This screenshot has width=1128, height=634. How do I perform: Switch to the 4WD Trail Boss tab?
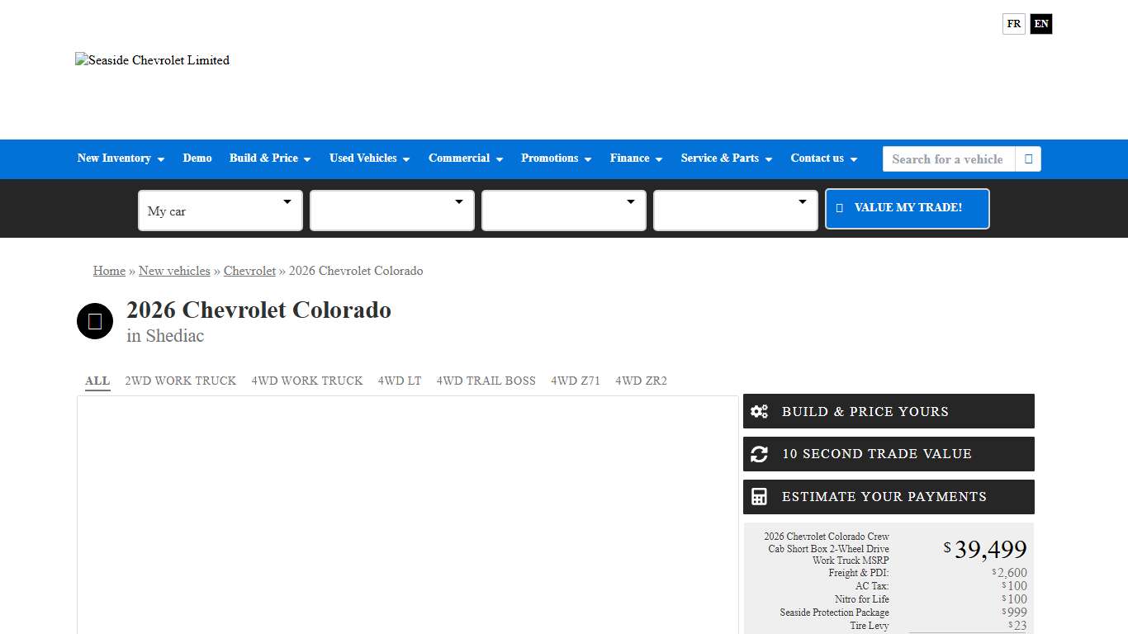click(486, 381)
